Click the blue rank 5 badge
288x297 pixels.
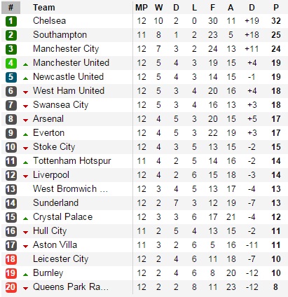point(11,77)
